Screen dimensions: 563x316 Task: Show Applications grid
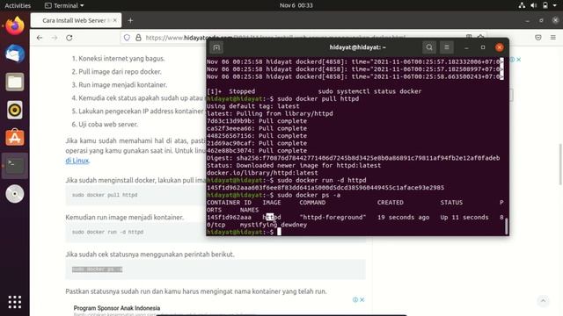click(15, 302)
